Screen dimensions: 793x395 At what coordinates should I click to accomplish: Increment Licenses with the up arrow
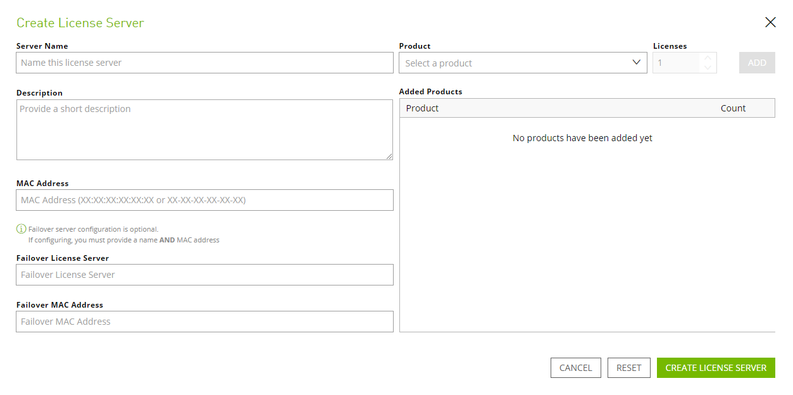[707, 58]
